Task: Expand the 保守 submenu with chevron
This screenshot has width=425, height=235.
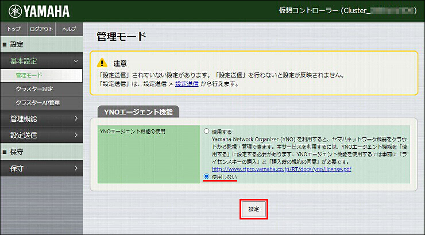Action: pos(42,168)
